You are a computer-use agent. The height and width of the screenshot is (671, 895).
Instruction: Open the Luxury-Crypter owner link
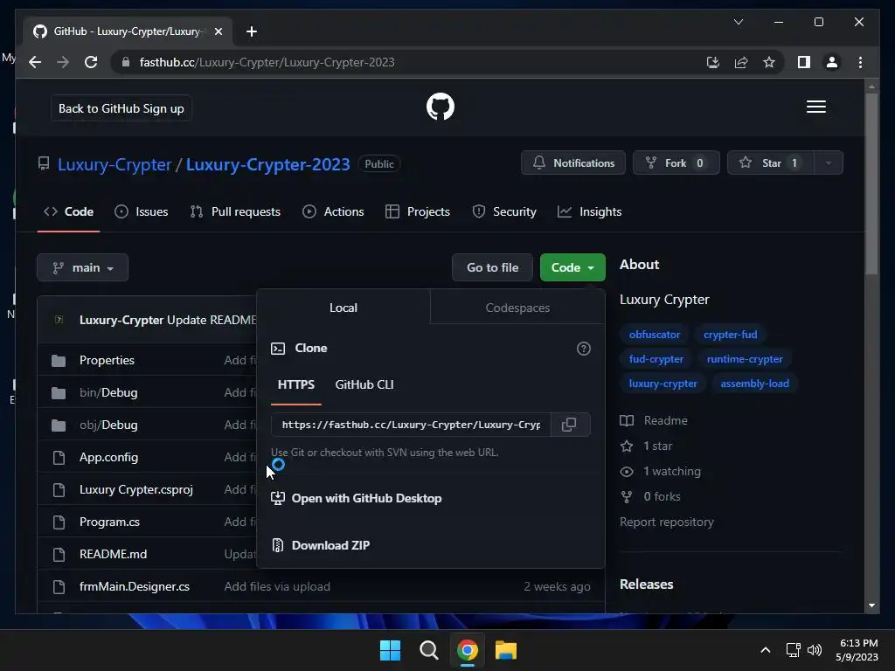click(114, 164)
